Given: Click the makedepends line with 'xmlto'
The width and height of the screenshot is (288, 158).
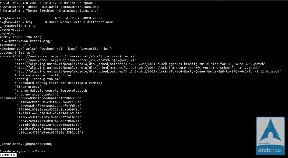Looking at the screenshot, I should 56,49.
